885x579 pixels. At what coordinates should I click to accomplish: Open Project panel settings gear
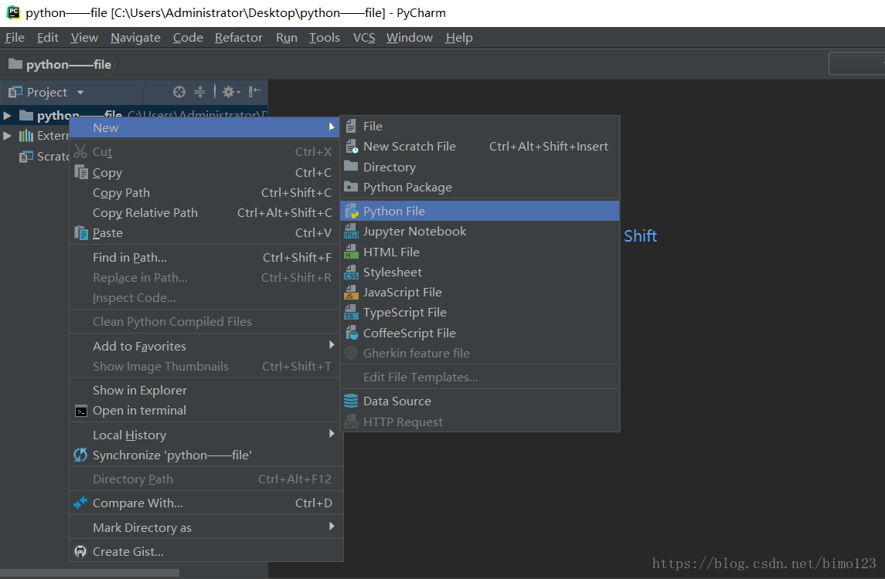231,92
